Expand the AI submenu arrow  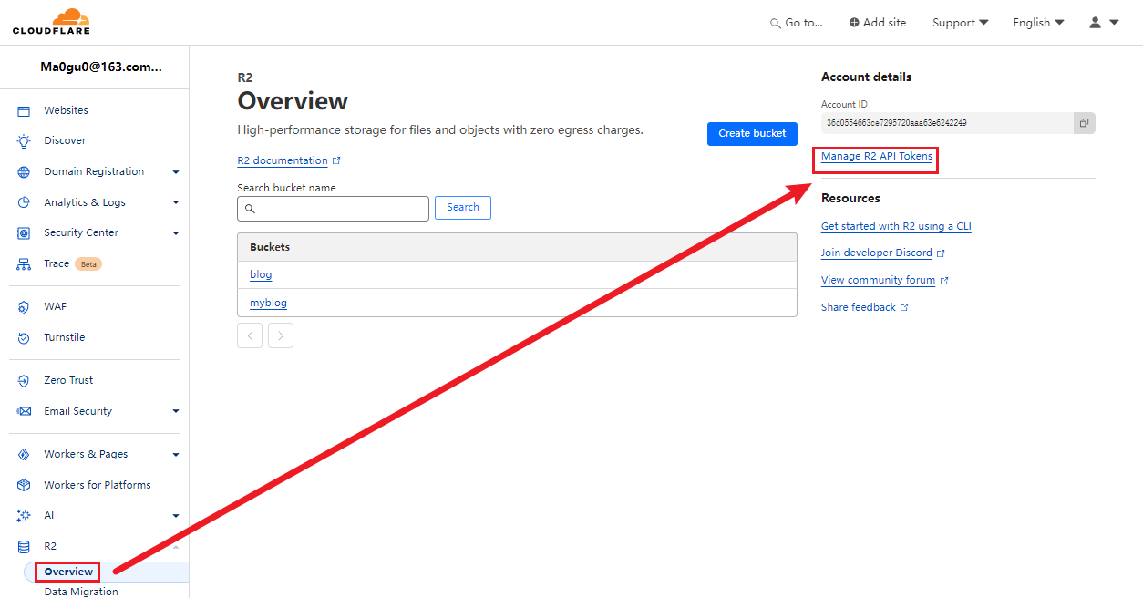tap(176, 515)
